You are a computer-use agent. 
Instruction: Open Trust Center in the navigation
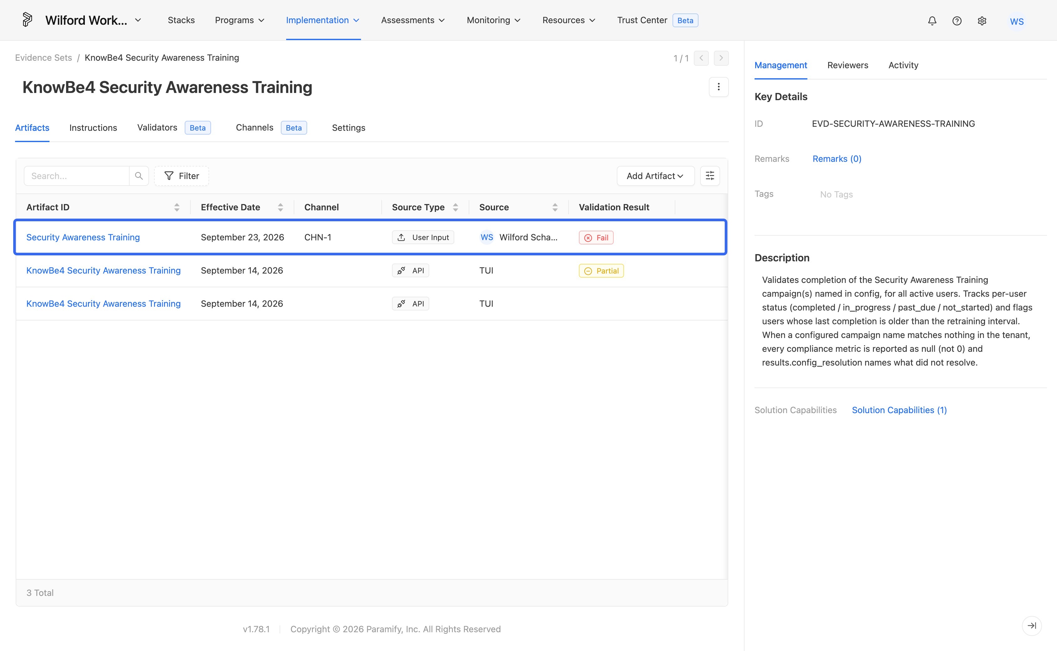(x=642, y=20)
